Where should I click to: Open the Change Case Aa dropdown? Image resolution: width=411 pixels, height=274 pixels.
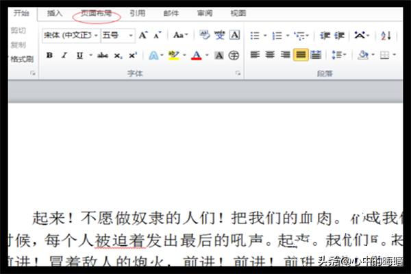tap(180, 35)
